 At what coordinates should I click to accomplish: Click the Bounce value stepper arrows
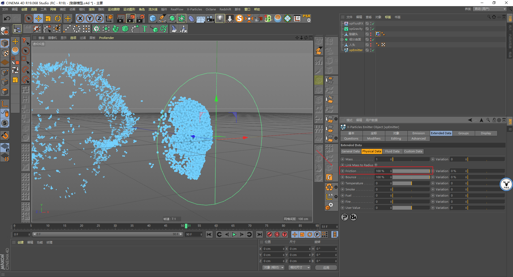pyautogui.click(x=391, y=177)
